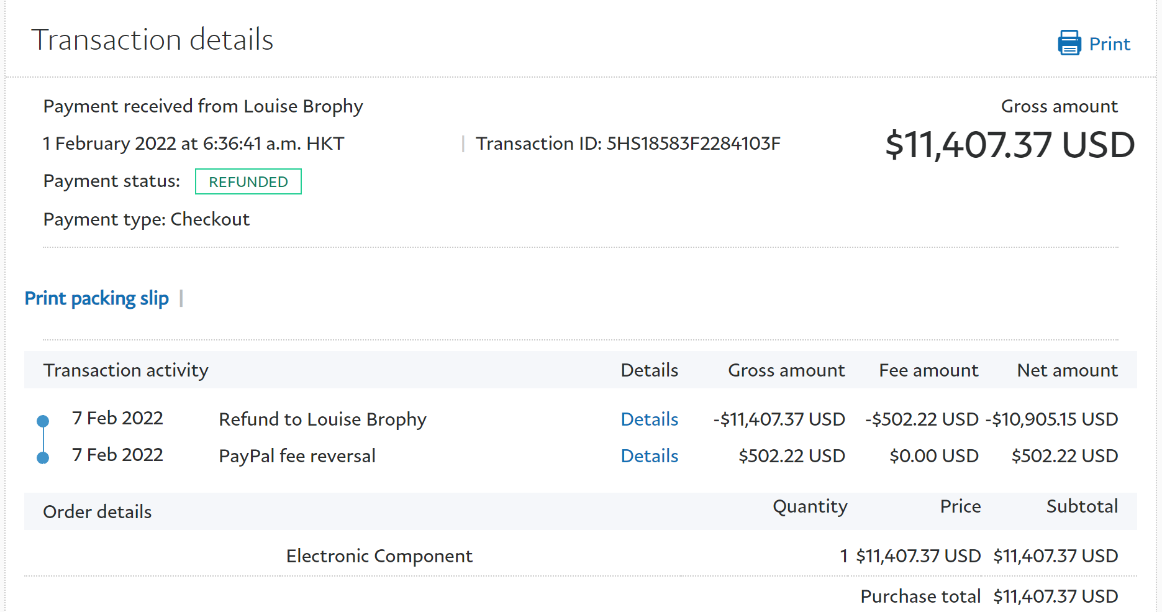
Task: Click the Refund to Louise Brophy entry
Action: coord(322,419)
